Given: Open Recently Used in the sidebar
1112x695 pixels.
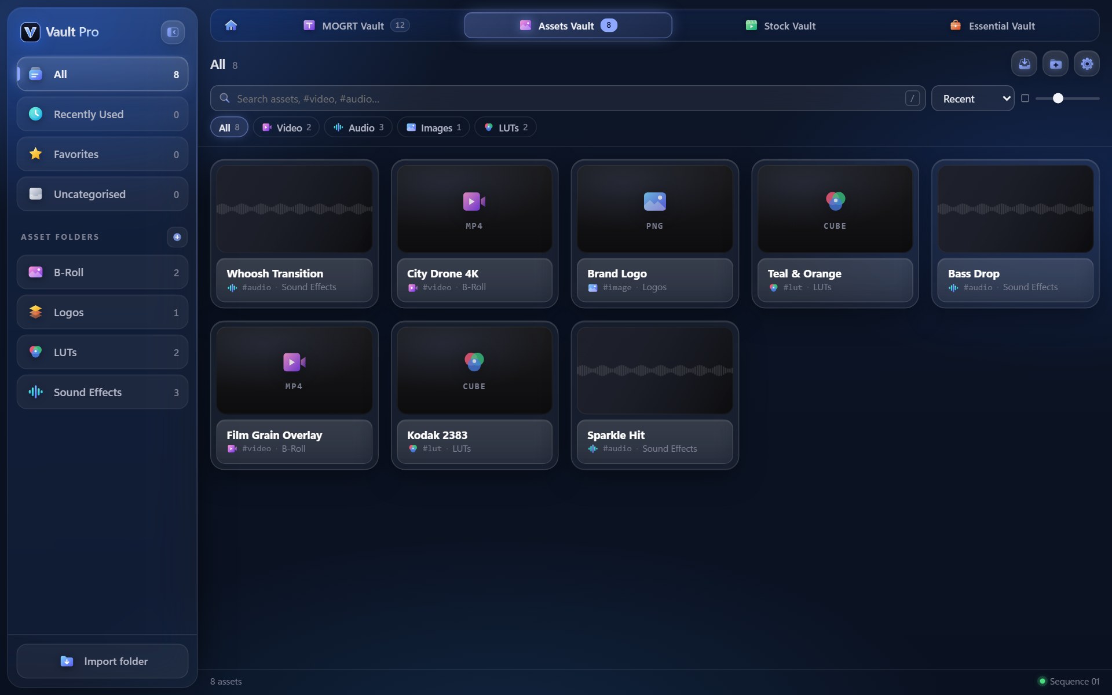Looking at the screenshot, I should 103,114.
